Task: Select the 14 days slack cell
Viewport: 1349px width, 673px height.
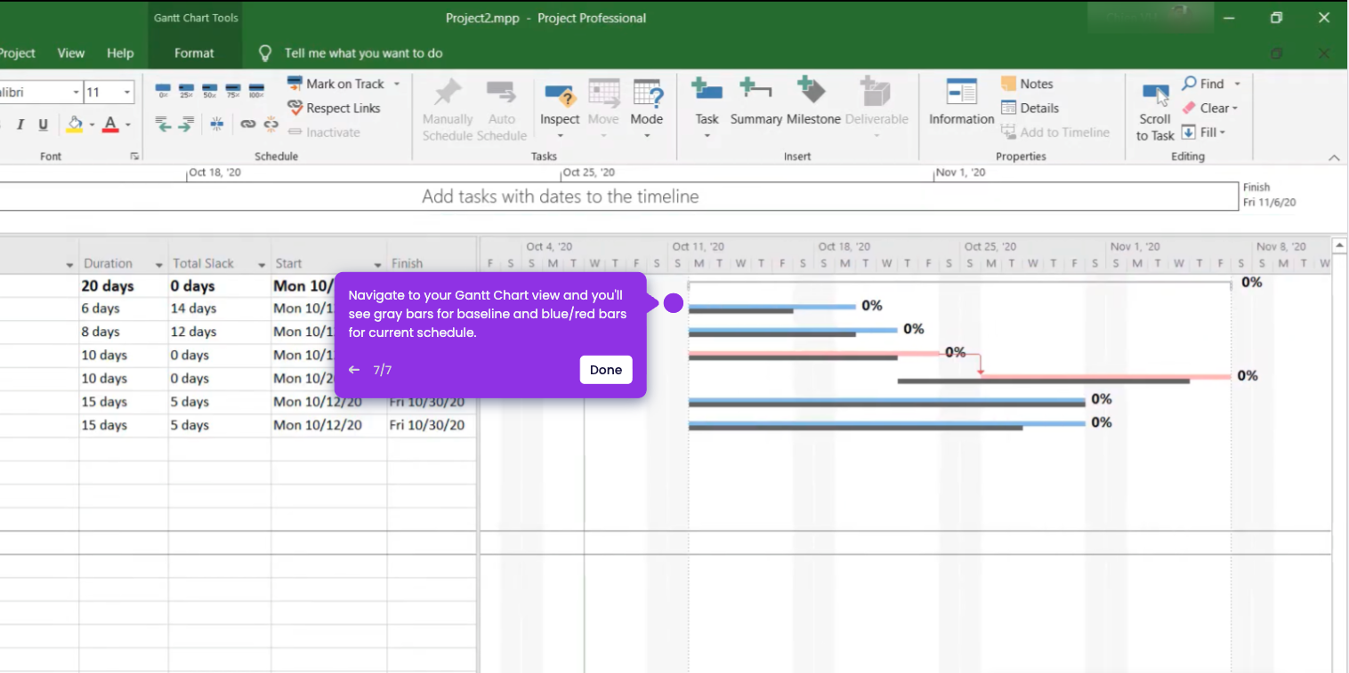Action: [x=220, y=308]
